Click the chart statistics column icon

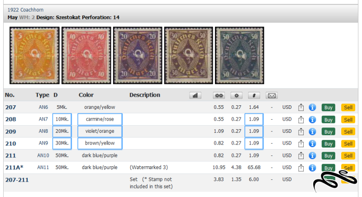(195, 95)
